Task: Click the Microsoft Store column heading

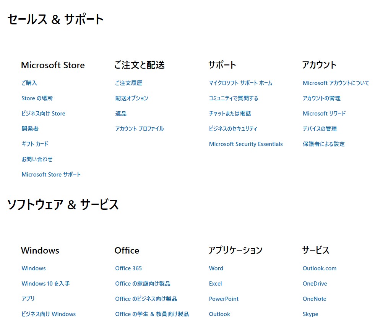Action: click(53, 65)
